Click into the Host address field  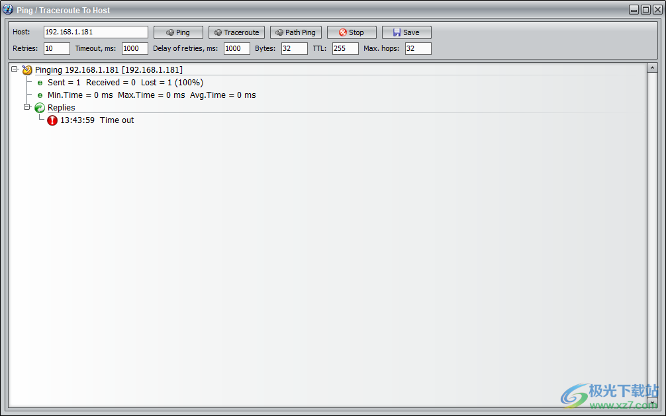pyautogui.click(x=95, y=32)
